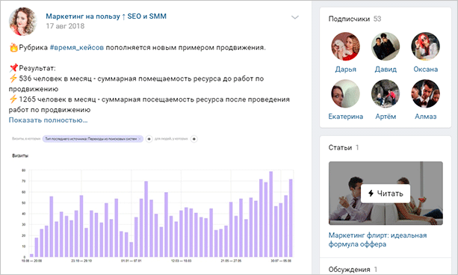Open subscriber Артём's avatar
This screenshot has height=275, width=458.
(386, 94)
